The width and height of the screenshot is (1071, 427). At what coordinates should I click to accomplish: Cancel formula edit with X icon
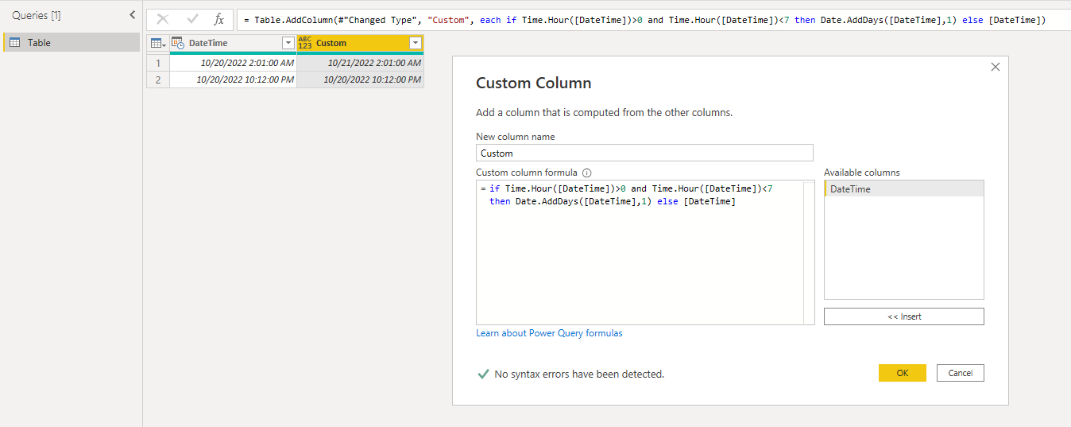pos(163,19)
